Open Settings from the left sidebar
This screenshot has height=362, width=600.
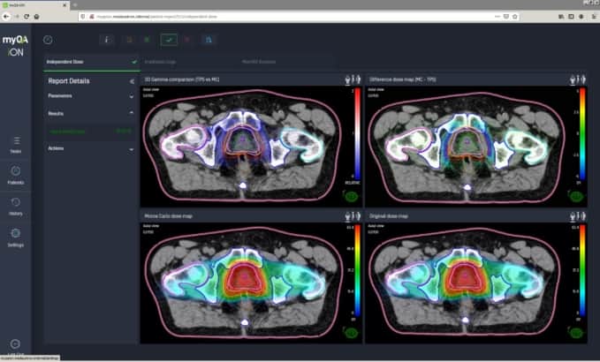click(16, 237)
